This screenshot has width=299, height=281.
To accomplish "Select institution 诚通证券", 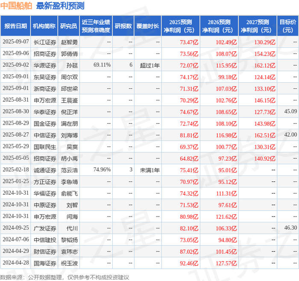I will click(45, 170).
